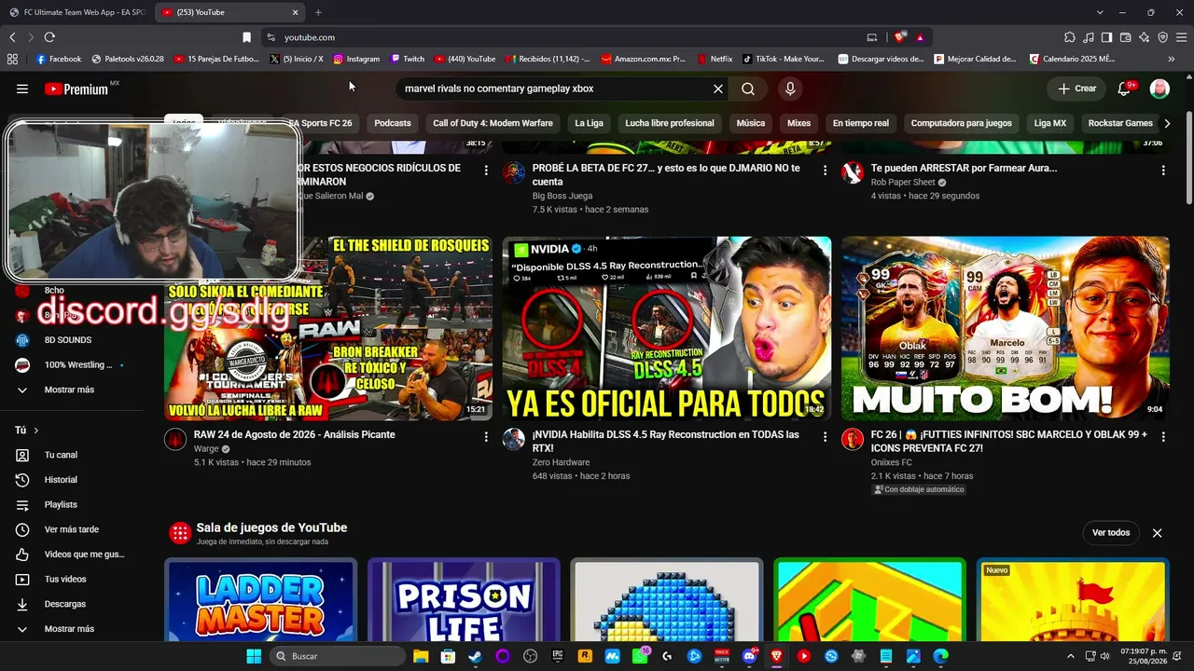Open the Oniixes FC channel link

(x=892, y=462)
